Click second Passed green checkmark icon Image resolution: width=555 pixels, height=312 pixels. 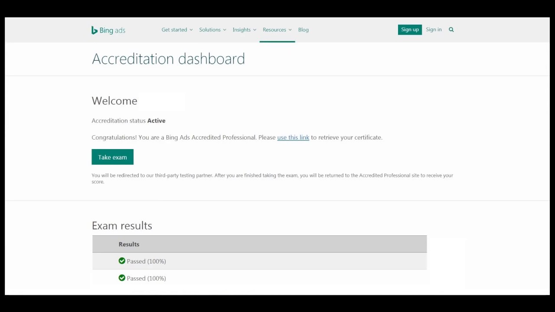(x=122, y=278)
